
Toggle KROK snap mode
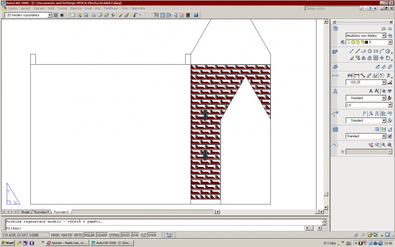click(55, 235)
